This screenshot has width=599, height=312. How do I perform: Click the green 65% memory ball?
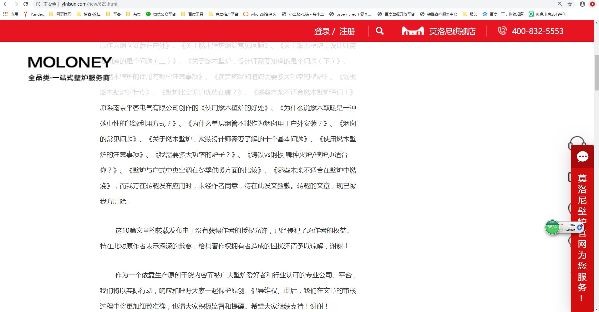tap(552, 227)
